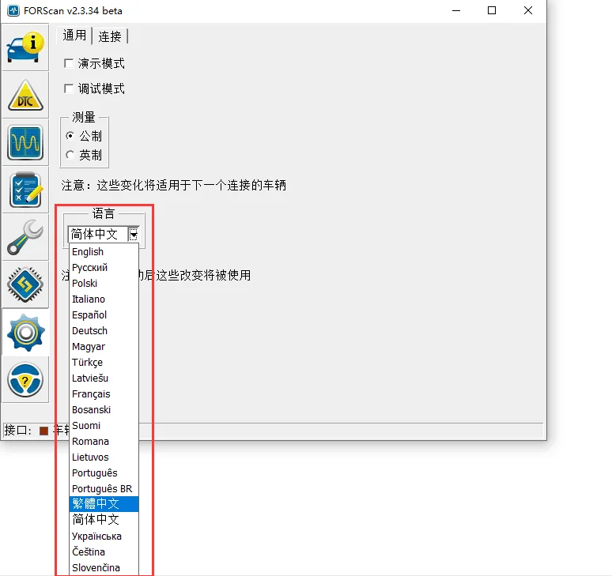612x576 pixels.
Task: Open the service wrench section
Action: click(25, 237)
